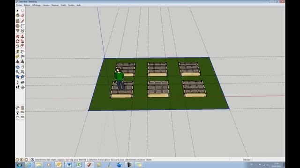Activate the Push/Pull tool
The height and width of the screenshot is (168, 300).
[x=22, y=36]
